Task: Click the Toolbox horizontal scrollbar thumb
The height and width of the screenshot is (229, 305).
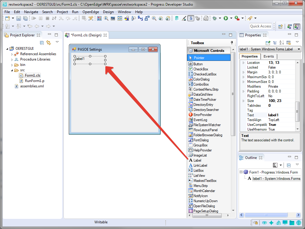Action: point(207,216)
